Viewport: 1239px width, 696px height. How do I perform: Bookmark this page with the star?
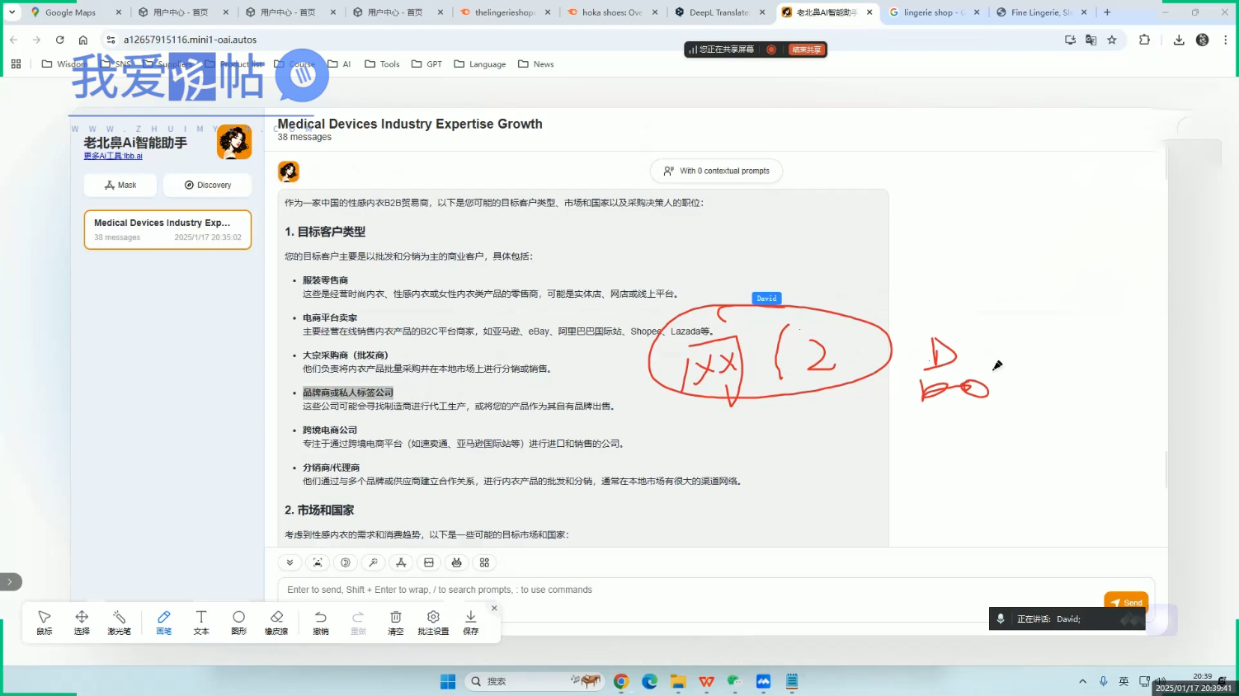click(x=1112, y=40)
